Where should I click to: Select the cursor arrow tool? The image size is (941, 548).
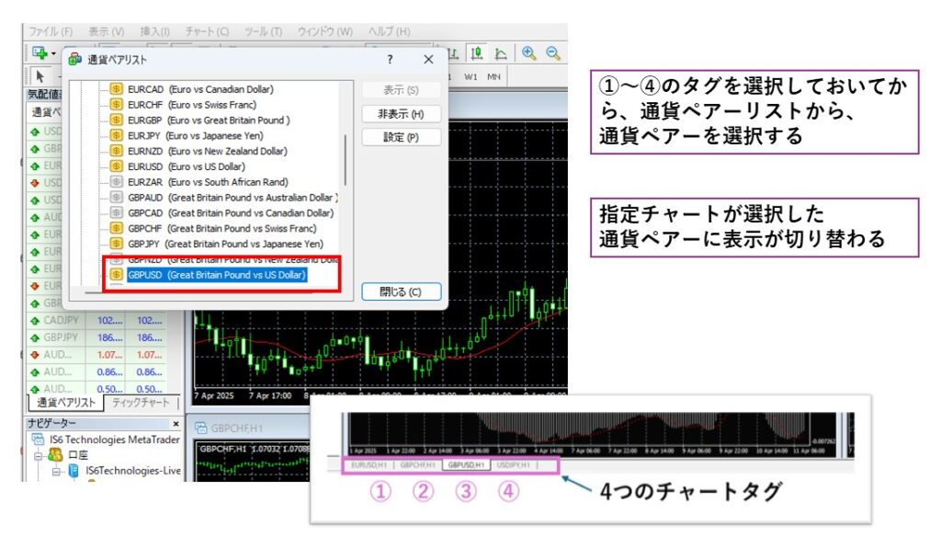[x=40, y=75]
